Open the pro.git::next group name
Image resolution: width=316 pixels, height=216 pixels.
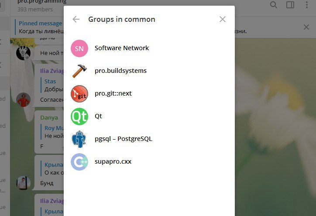click(113, 93)
